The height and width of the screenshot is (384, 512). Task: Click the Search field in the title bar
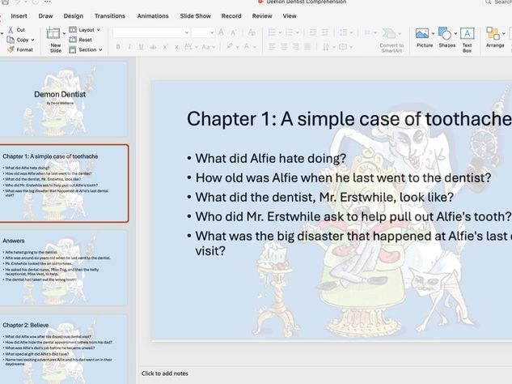(497, 2)
